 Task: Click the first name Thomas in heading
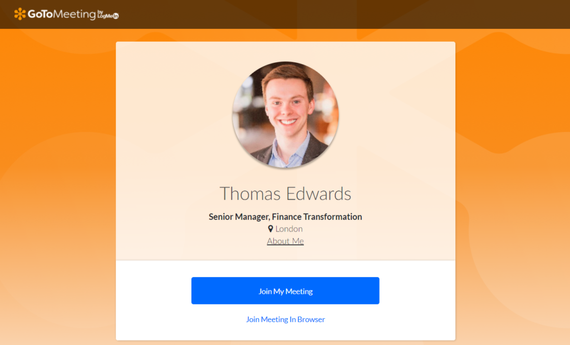[250, 194]
